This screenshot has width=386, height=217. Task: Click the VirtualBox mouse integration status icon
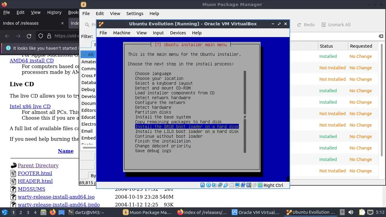tap(254, 185)
